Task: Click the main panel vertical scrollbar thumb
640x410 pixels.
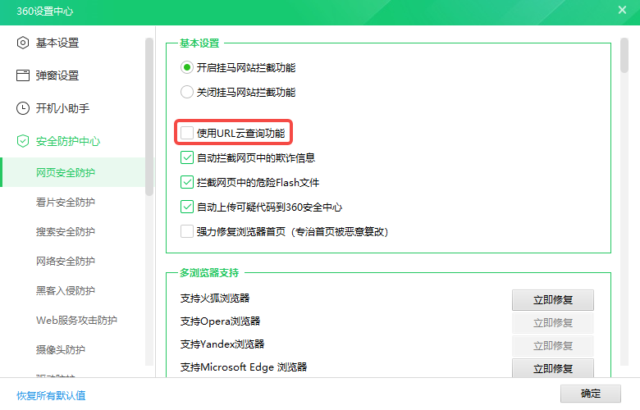Action: tap(624, 56)
